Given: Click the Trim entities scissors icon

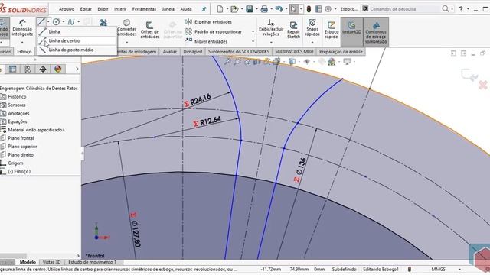Looking at the screenshot, I should (x=103, y=22).
